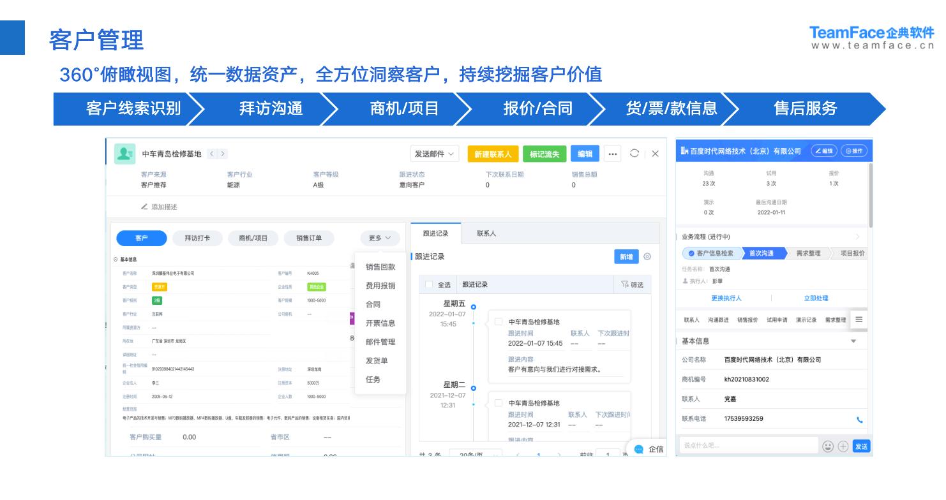This screenshot has width=946, height=500.
Task: Click the phone call icon beside 17539593259
Action: click(x=859, y=420)
